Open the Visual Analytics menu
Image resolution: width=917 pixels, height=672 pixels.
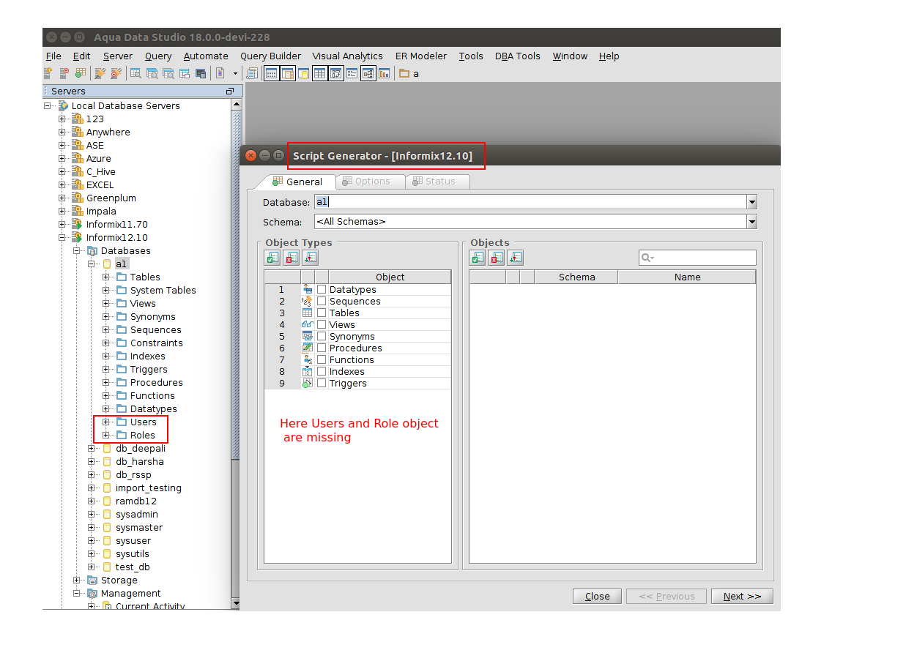click(348, 56)
